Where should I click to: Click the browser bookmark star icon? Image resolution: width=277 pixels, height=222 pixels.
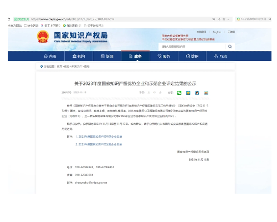(224, 19)
